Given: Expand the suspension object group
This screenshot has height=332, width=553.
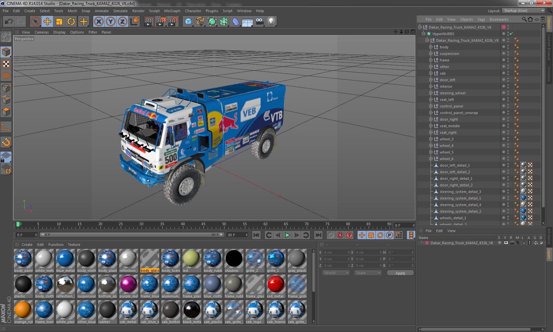Looking at the screenshot, I should click(431, 54).
